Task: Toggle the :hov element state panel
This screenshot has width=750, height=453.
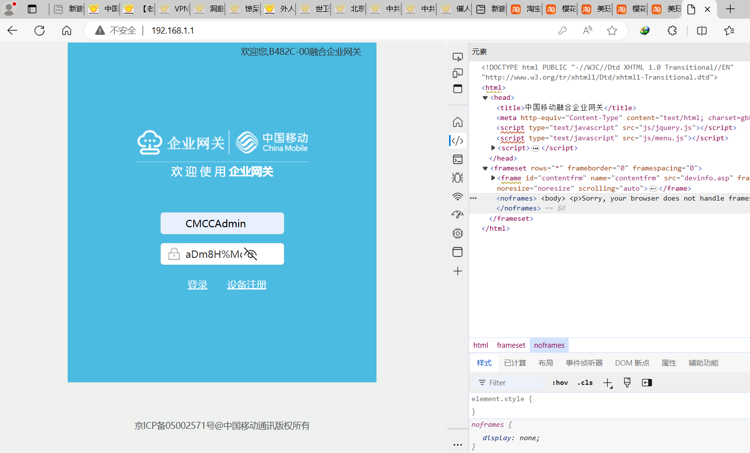Action: click(560, 383)
